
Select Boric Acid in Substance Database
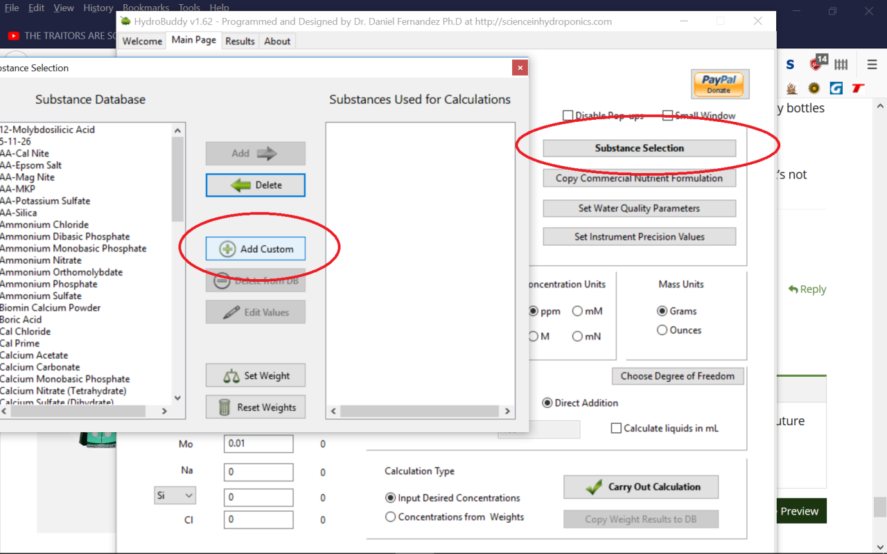pyautogui.click(x=21, y=319)
